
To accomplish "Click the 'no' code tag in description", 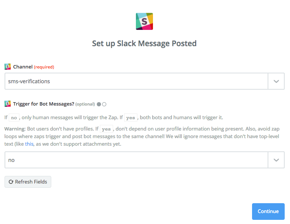I will pos(14,118).
